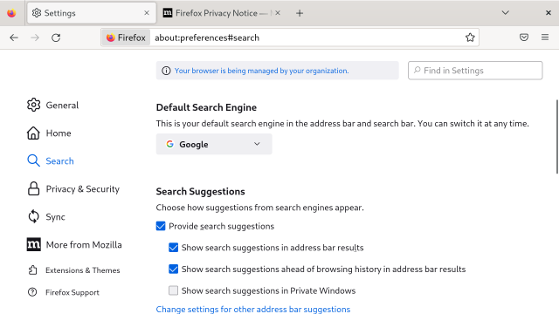Click the address bar URL about:preferences#search
The height and width of the screenshot is (314, 559).
click(x=207, y=38)
